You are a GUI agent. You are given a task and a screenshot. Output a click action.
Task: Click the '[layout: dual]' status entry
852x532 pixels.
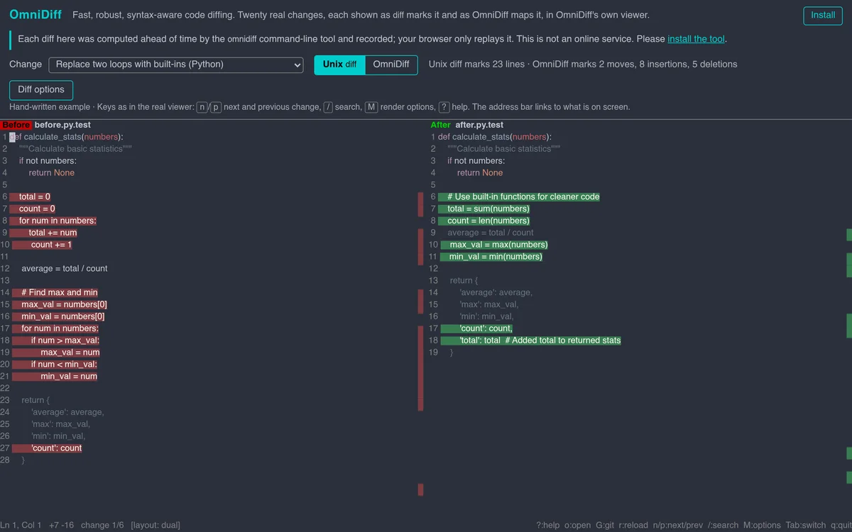[x=155, y=525]
